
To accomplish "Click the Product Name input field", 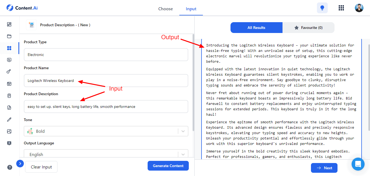I will coord(106,81).
